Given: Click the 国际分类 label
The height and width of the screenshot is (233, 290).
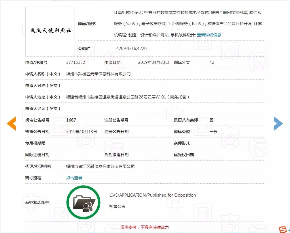Looking at the screenshot, I should [x=182, y=62].
